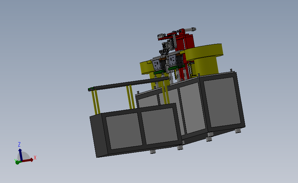Select the dark left side face of front cabinet
The width and height of the screenshot is (298, 183).
pyautogui.click(x=99, y=135)
